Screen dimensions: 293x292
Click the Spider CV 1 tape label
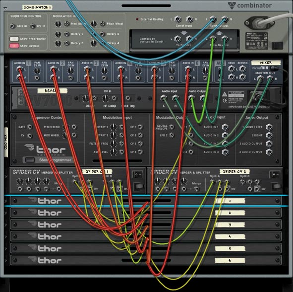click(97, 171)
